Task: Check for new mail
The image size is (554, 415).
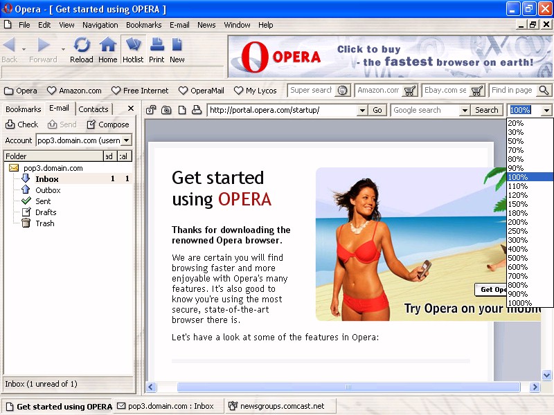Action: pyautogui.click(x=22, y=124)
